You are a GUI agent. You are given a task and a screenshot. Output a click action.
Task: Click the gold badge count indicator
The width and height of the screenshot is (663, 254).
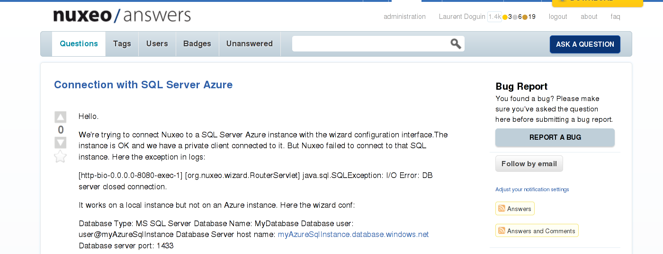[507, 17]
